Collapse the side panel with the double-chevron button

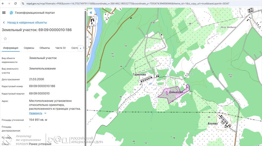click(x=91, y=12)
